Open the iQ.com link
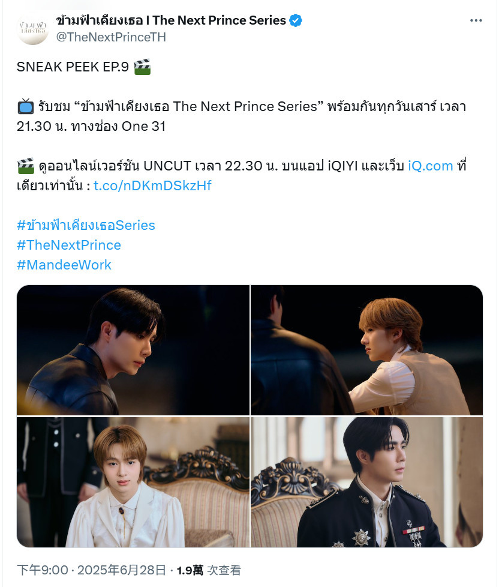This screenshot has width=499, height=587. tap(430, 166)
